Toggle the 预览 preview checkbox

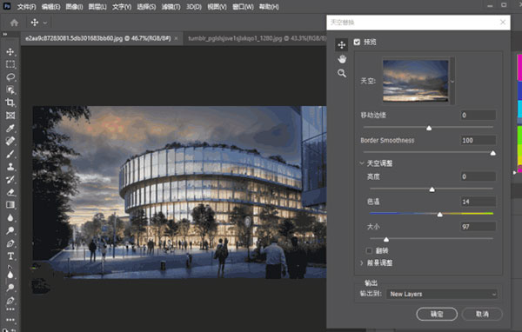(x=357, y=42)
